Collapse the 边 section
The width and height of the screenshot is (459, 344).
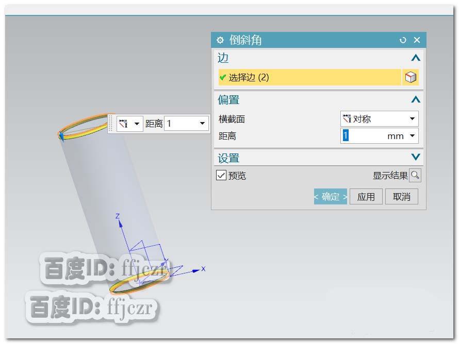click(416, 58)
